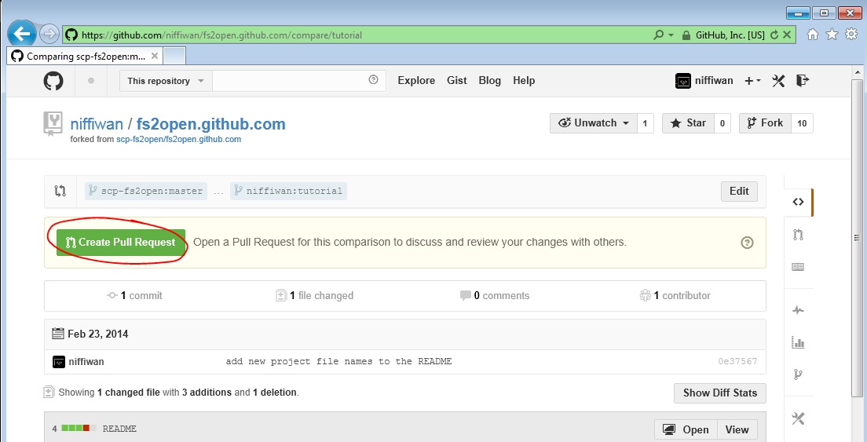Click the GitHub Octocat logo

[53, 81]
